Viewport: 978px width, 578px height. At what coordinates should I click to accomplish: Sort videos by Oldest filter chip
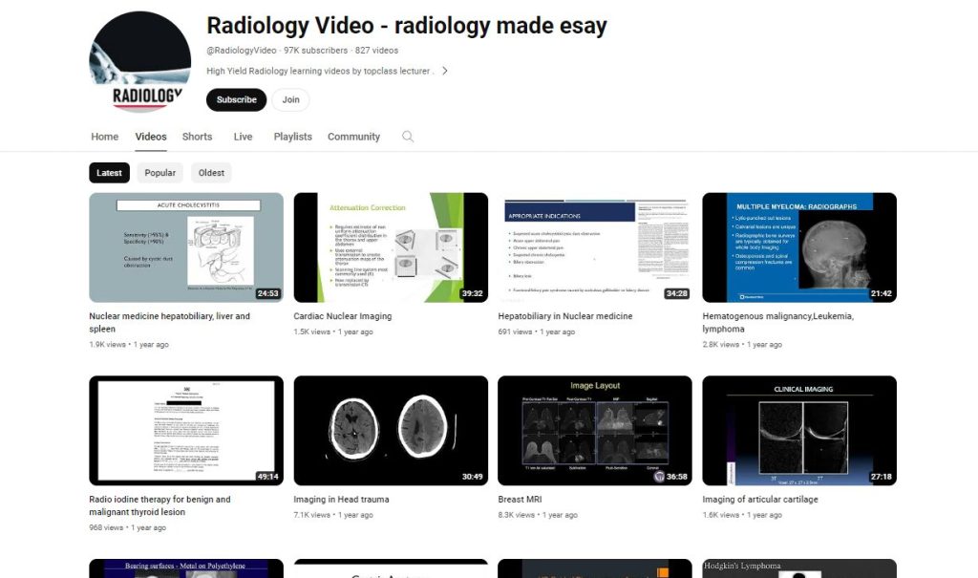pos(211,173)
